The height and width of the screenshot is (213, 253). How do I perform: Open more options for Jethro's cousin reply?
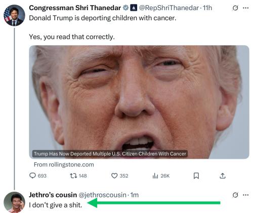(246, 195)
